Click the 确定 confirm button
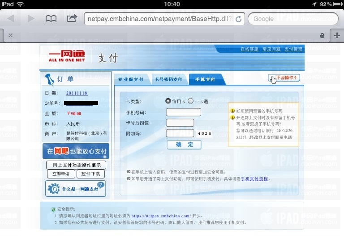The height and width of the screenshot is (236, 344). [184, 145]
